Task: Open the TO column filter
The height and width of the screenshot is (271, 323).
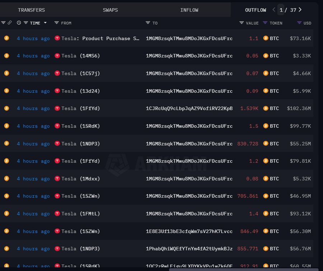Action: tap(148, 23)
